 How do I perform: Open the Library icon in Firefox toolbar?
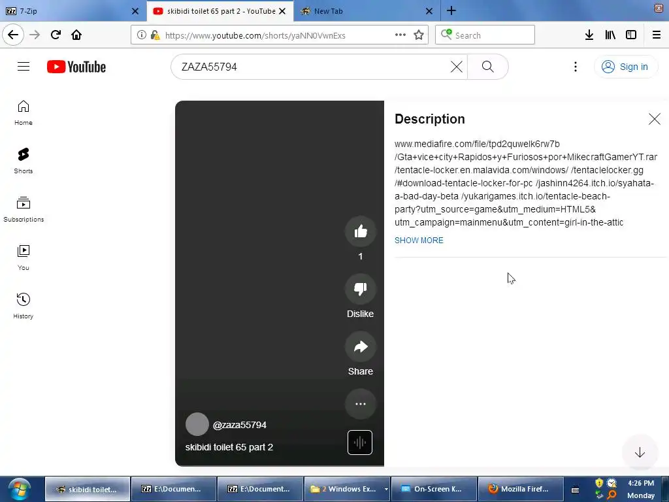tap(610, 35)
